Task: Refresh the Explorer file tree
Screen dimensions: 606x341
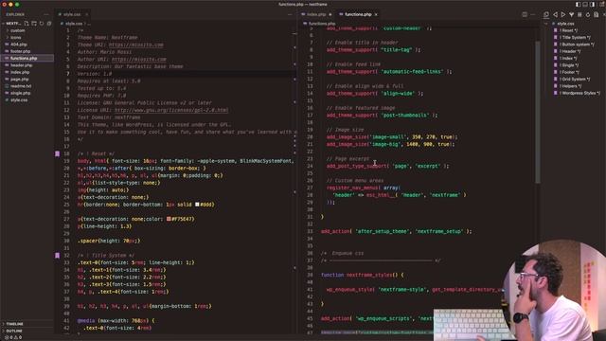Action: click(x=42, y=24)
